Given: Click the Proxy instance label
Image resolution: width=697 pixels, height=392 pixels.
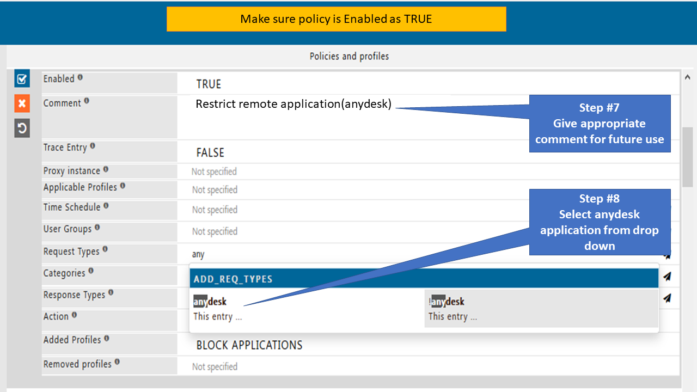Looking at the screenshot, I should tap(72, 171).
